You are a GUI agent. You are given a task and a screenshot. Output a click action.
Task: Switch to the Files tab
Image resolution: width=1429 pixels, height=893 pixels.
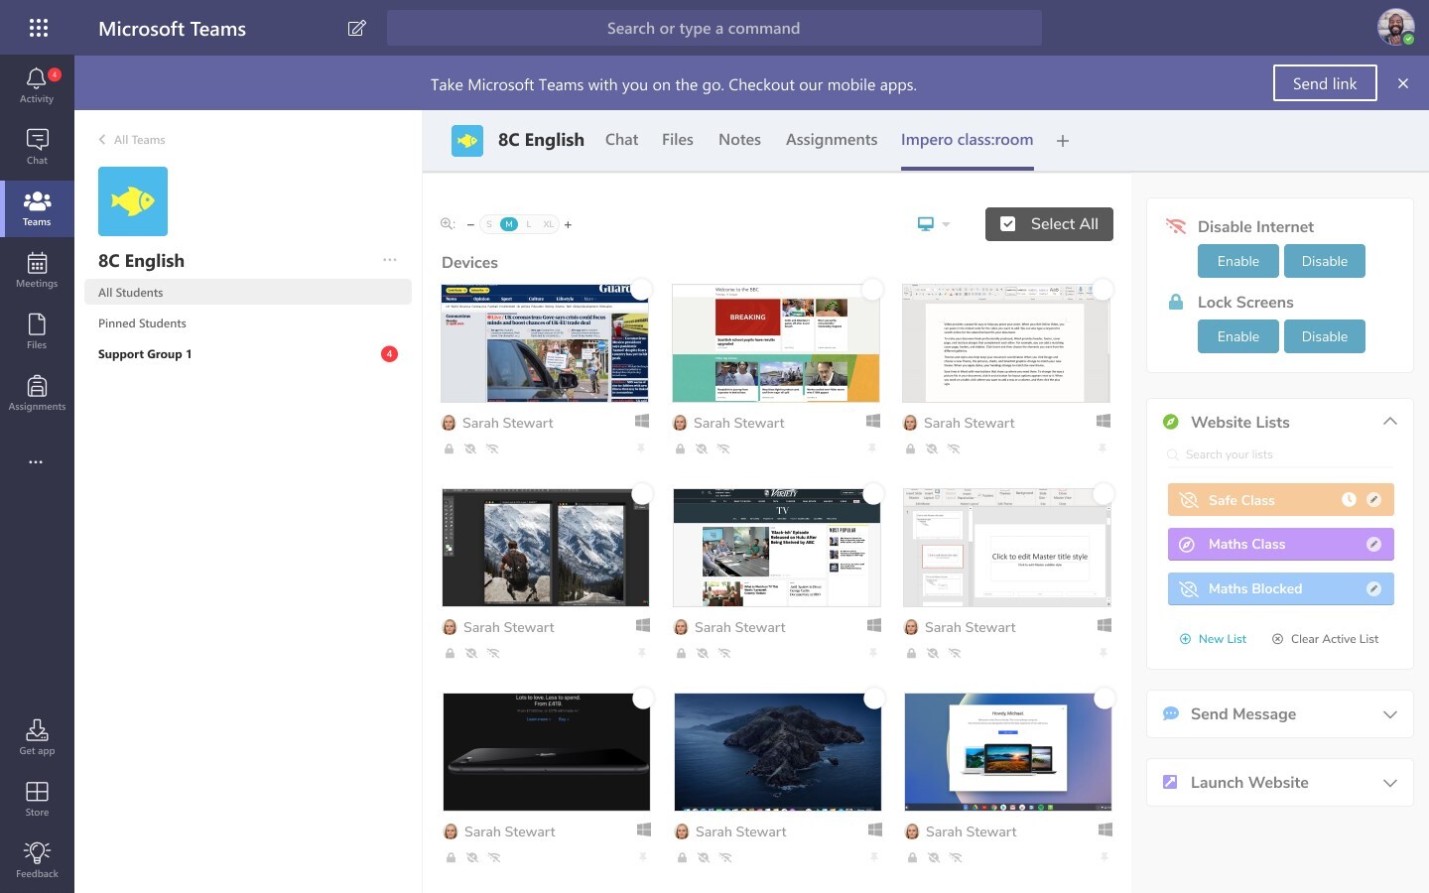click(678, 140)
